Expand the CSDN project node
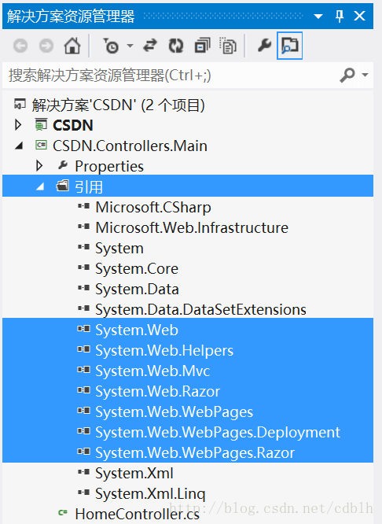382x524 pixels. pos(18,125)
